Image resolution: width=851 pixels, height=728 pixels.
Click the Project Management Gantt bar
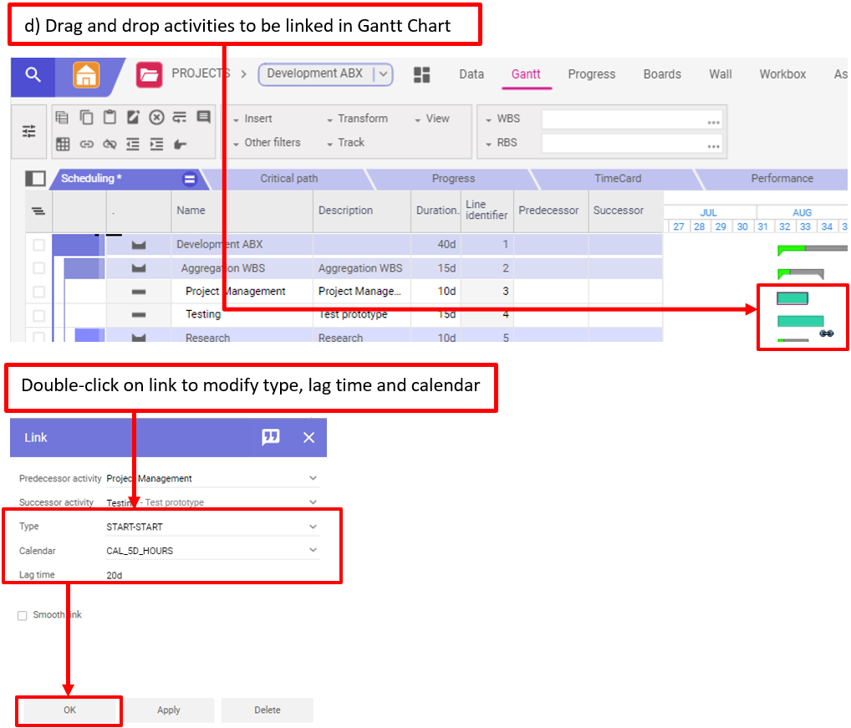(x=792, y=298)
